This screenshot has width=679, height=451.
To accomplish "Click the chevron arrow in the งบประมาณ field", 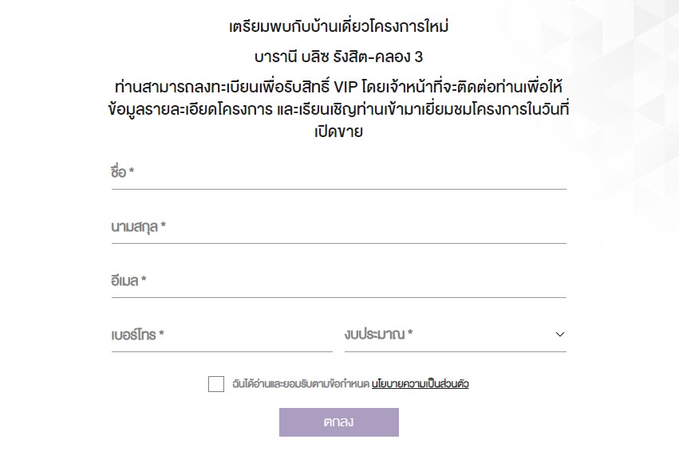I will [x=559, y=334].
